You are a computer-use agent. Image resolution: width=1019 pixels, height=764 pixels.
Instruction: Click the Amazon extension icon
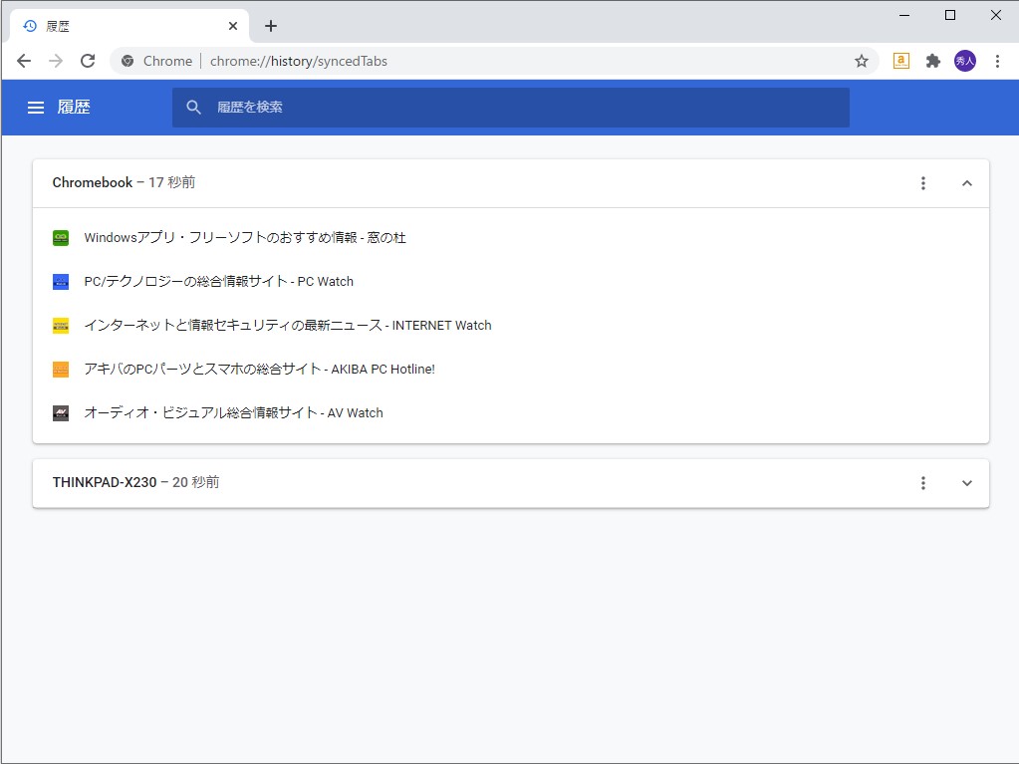click(x=900, y=61)
